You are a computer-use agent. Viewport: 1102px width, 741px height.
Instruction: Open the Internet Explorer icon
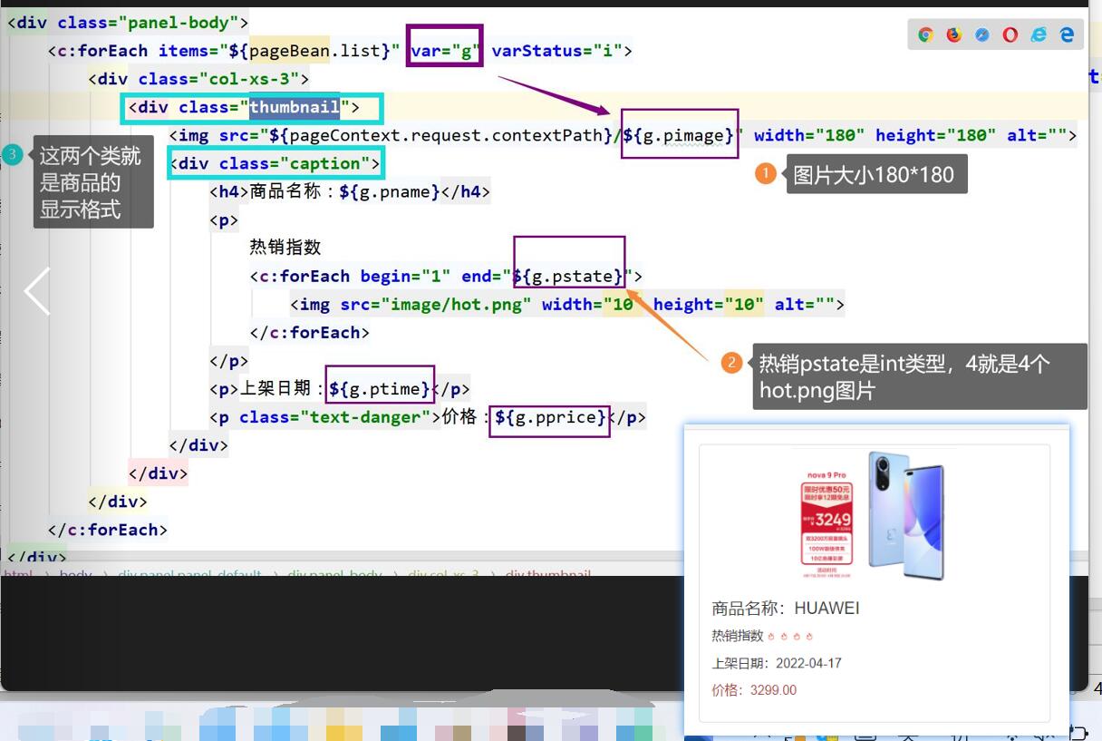pyautogui.click(x=1037, y=34)
